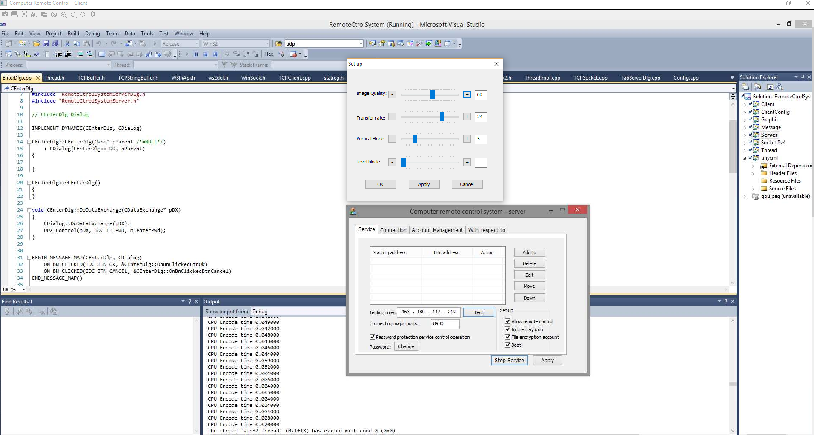
Task: Click the Cut scissors icon
Action: [x=67, y=43]
